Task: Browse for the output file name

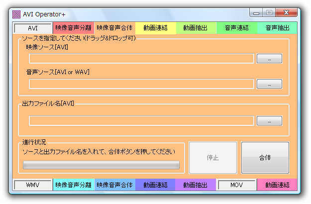Action: (x=269, y=121)
